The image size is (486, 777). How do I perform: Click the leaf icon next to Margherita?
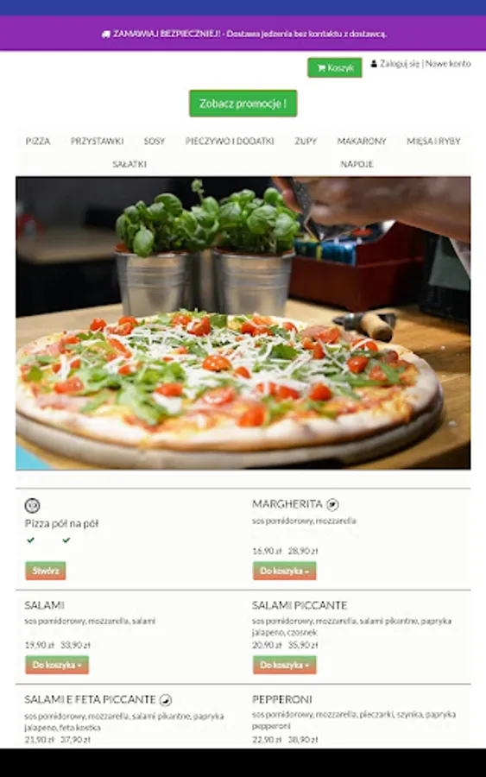click(332, 504)
